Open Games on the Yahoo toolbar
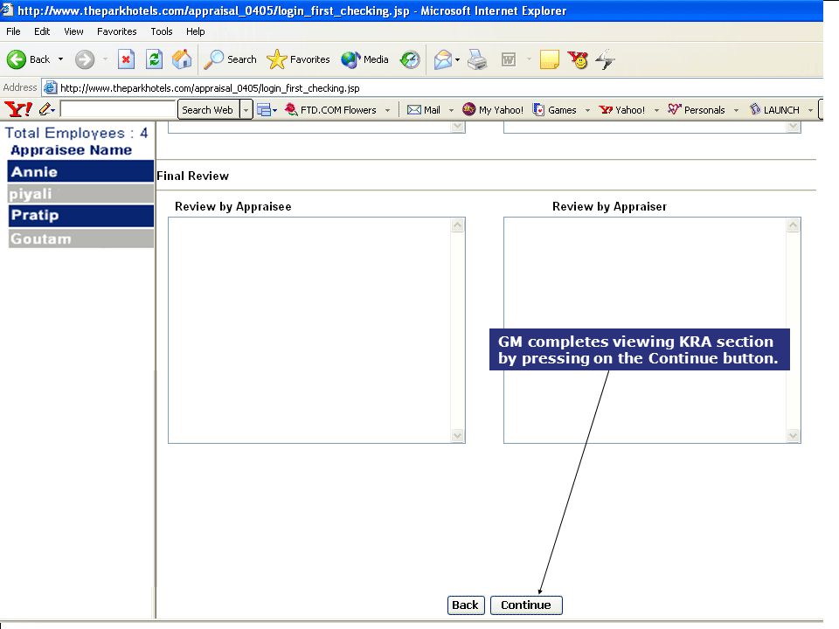839x629 pixels. point(555,110)
